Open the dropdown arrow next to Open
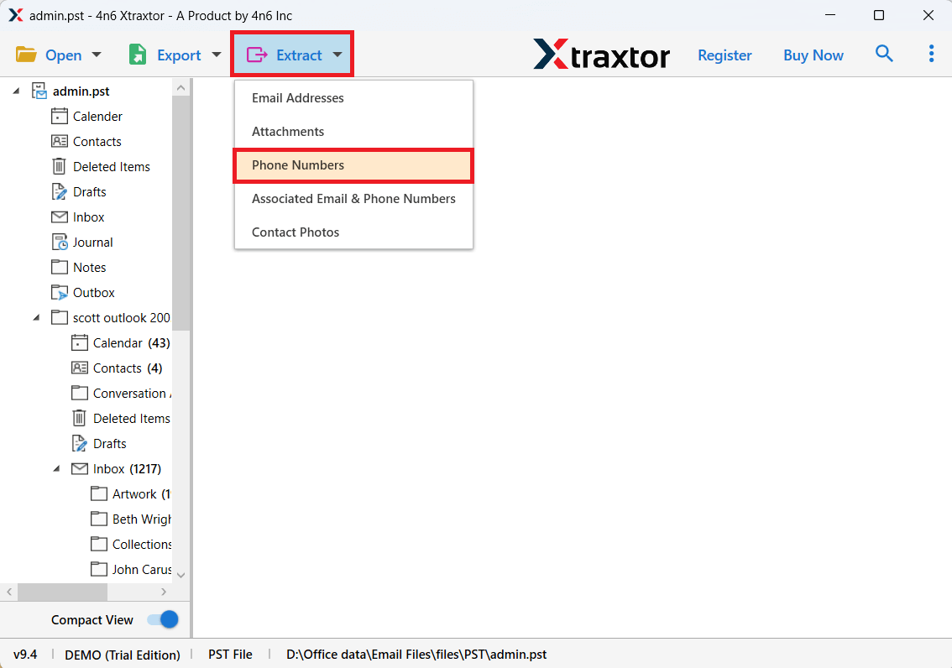Viewport: 952px width, 668px height. (97, 55)
